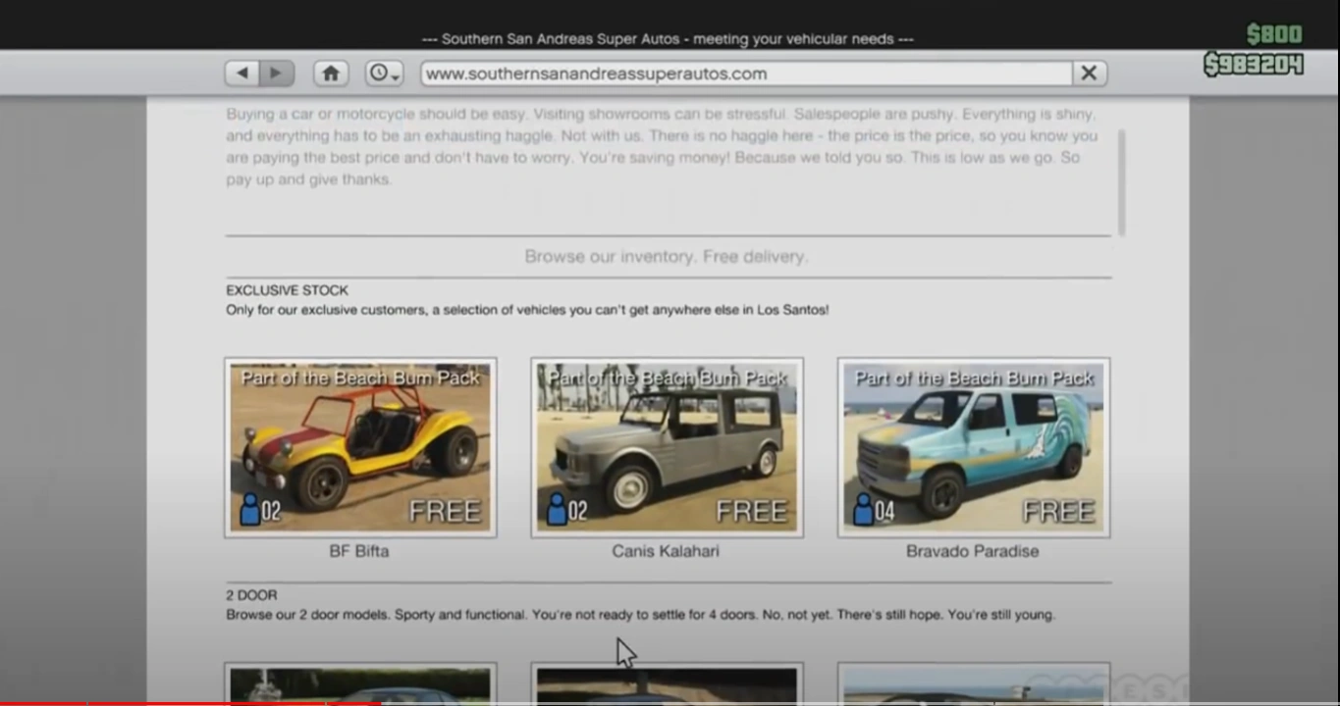This screenshot has height=706, width=1340.
Task: Go forward with the browser forward arrow
Action: 277,74
